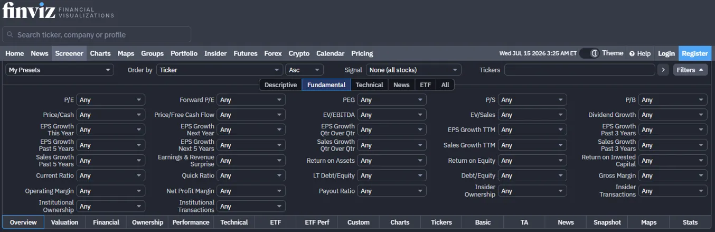
Task: Open Charts in the navigation bar
Action: point(100,53)
